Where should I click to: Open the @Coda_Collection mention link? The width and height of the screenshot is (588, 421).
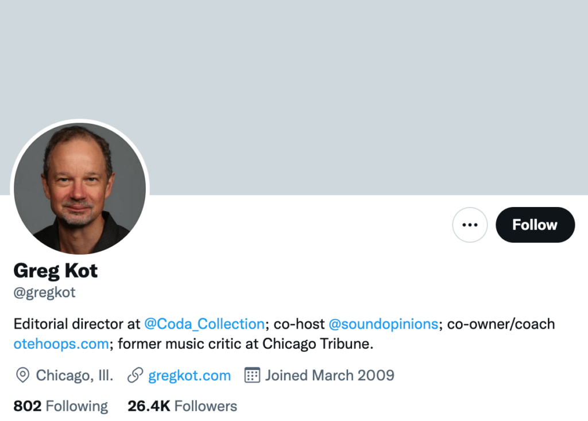click(204, 324)
